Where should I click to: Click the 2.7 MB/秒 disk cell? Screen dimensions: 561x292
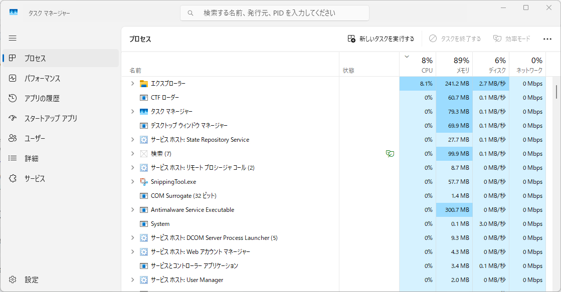pos(491,84)
